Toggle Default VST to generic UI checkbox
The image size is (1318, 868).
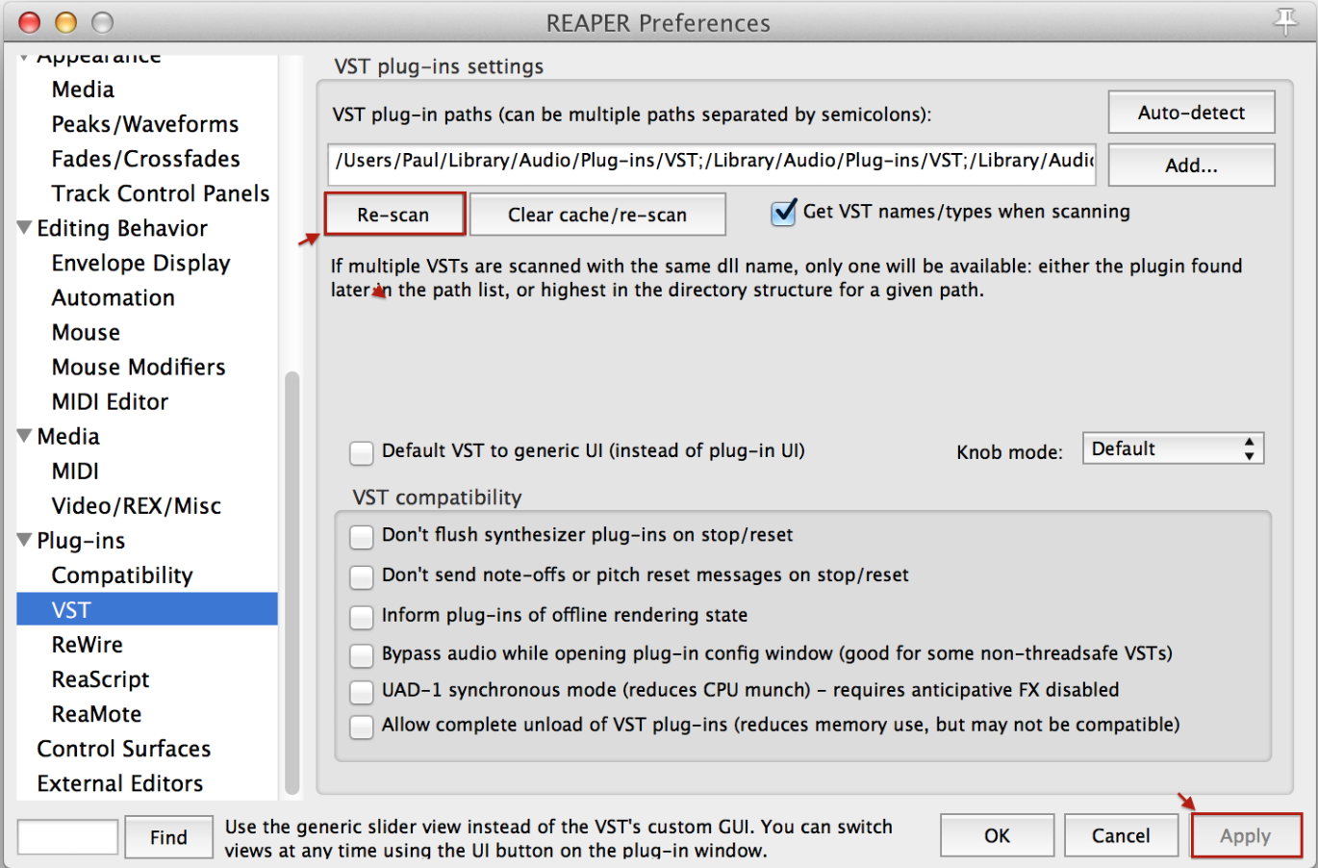(x=362, y=452)
